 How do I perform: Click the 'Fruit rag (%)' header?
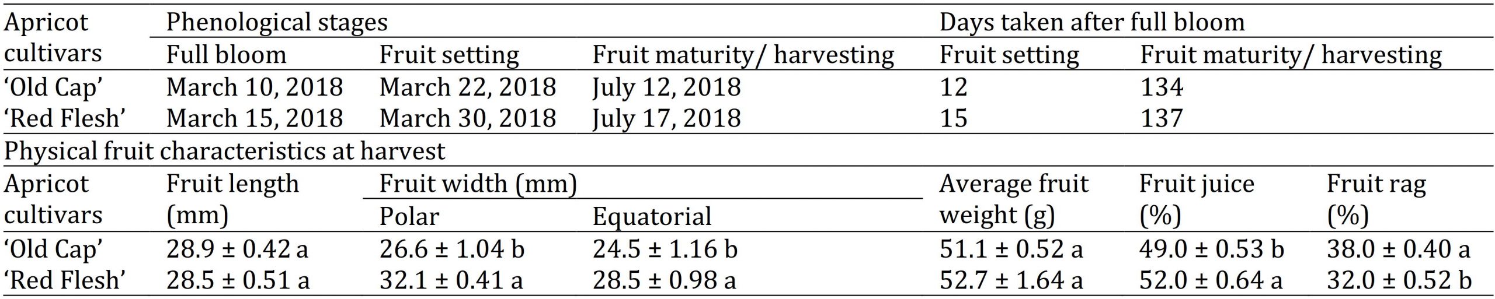point(1376,200)
